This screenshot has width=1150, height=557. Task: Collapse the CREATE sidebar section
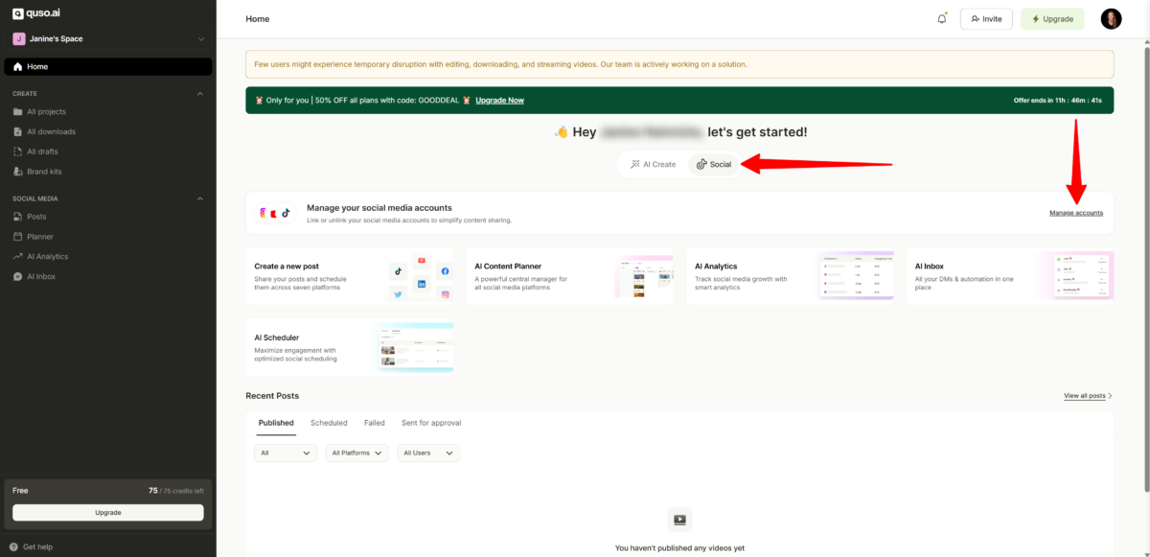pyautogui.click(x=200, y=94)
